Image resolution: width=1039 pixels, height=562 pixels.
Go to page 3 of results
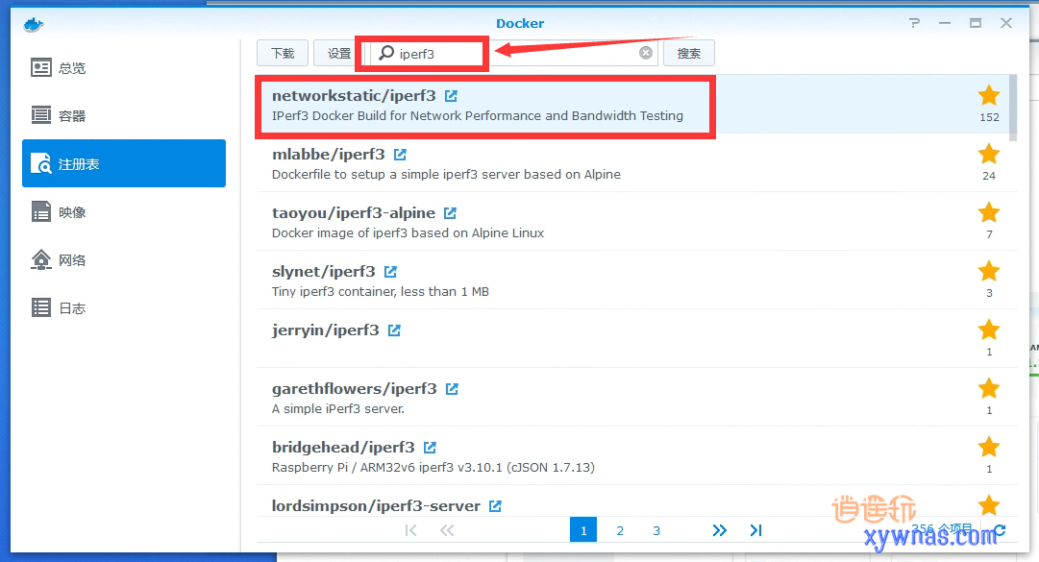pyautogui.click(x=656, y=530)
